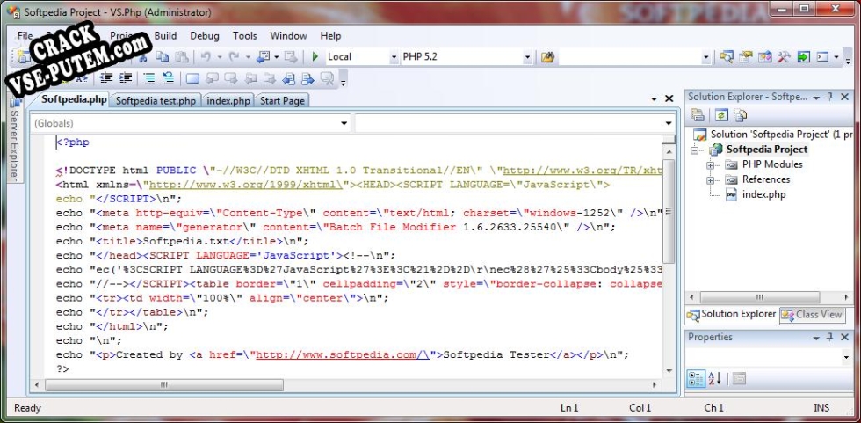Go to previous bookmark icon
Image resolution: width=861 pixels, height=423 pixels.
[212, 78]
